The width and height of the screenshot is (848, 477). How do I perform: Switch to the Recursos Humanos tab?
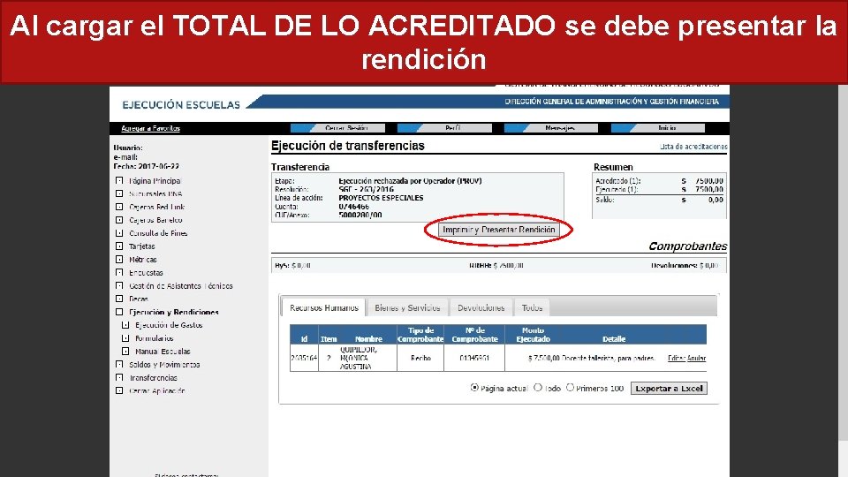click(x=323, y=307)
